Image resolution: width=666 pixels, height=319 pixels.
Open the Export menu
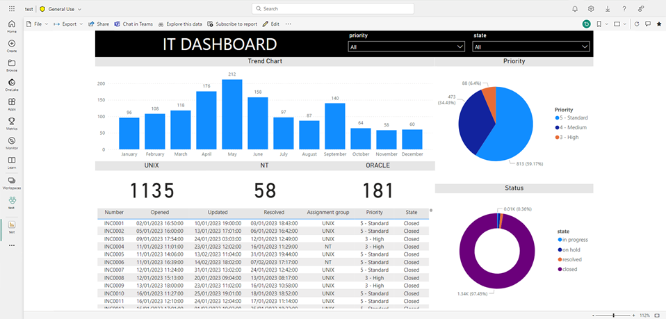point(68,24)
